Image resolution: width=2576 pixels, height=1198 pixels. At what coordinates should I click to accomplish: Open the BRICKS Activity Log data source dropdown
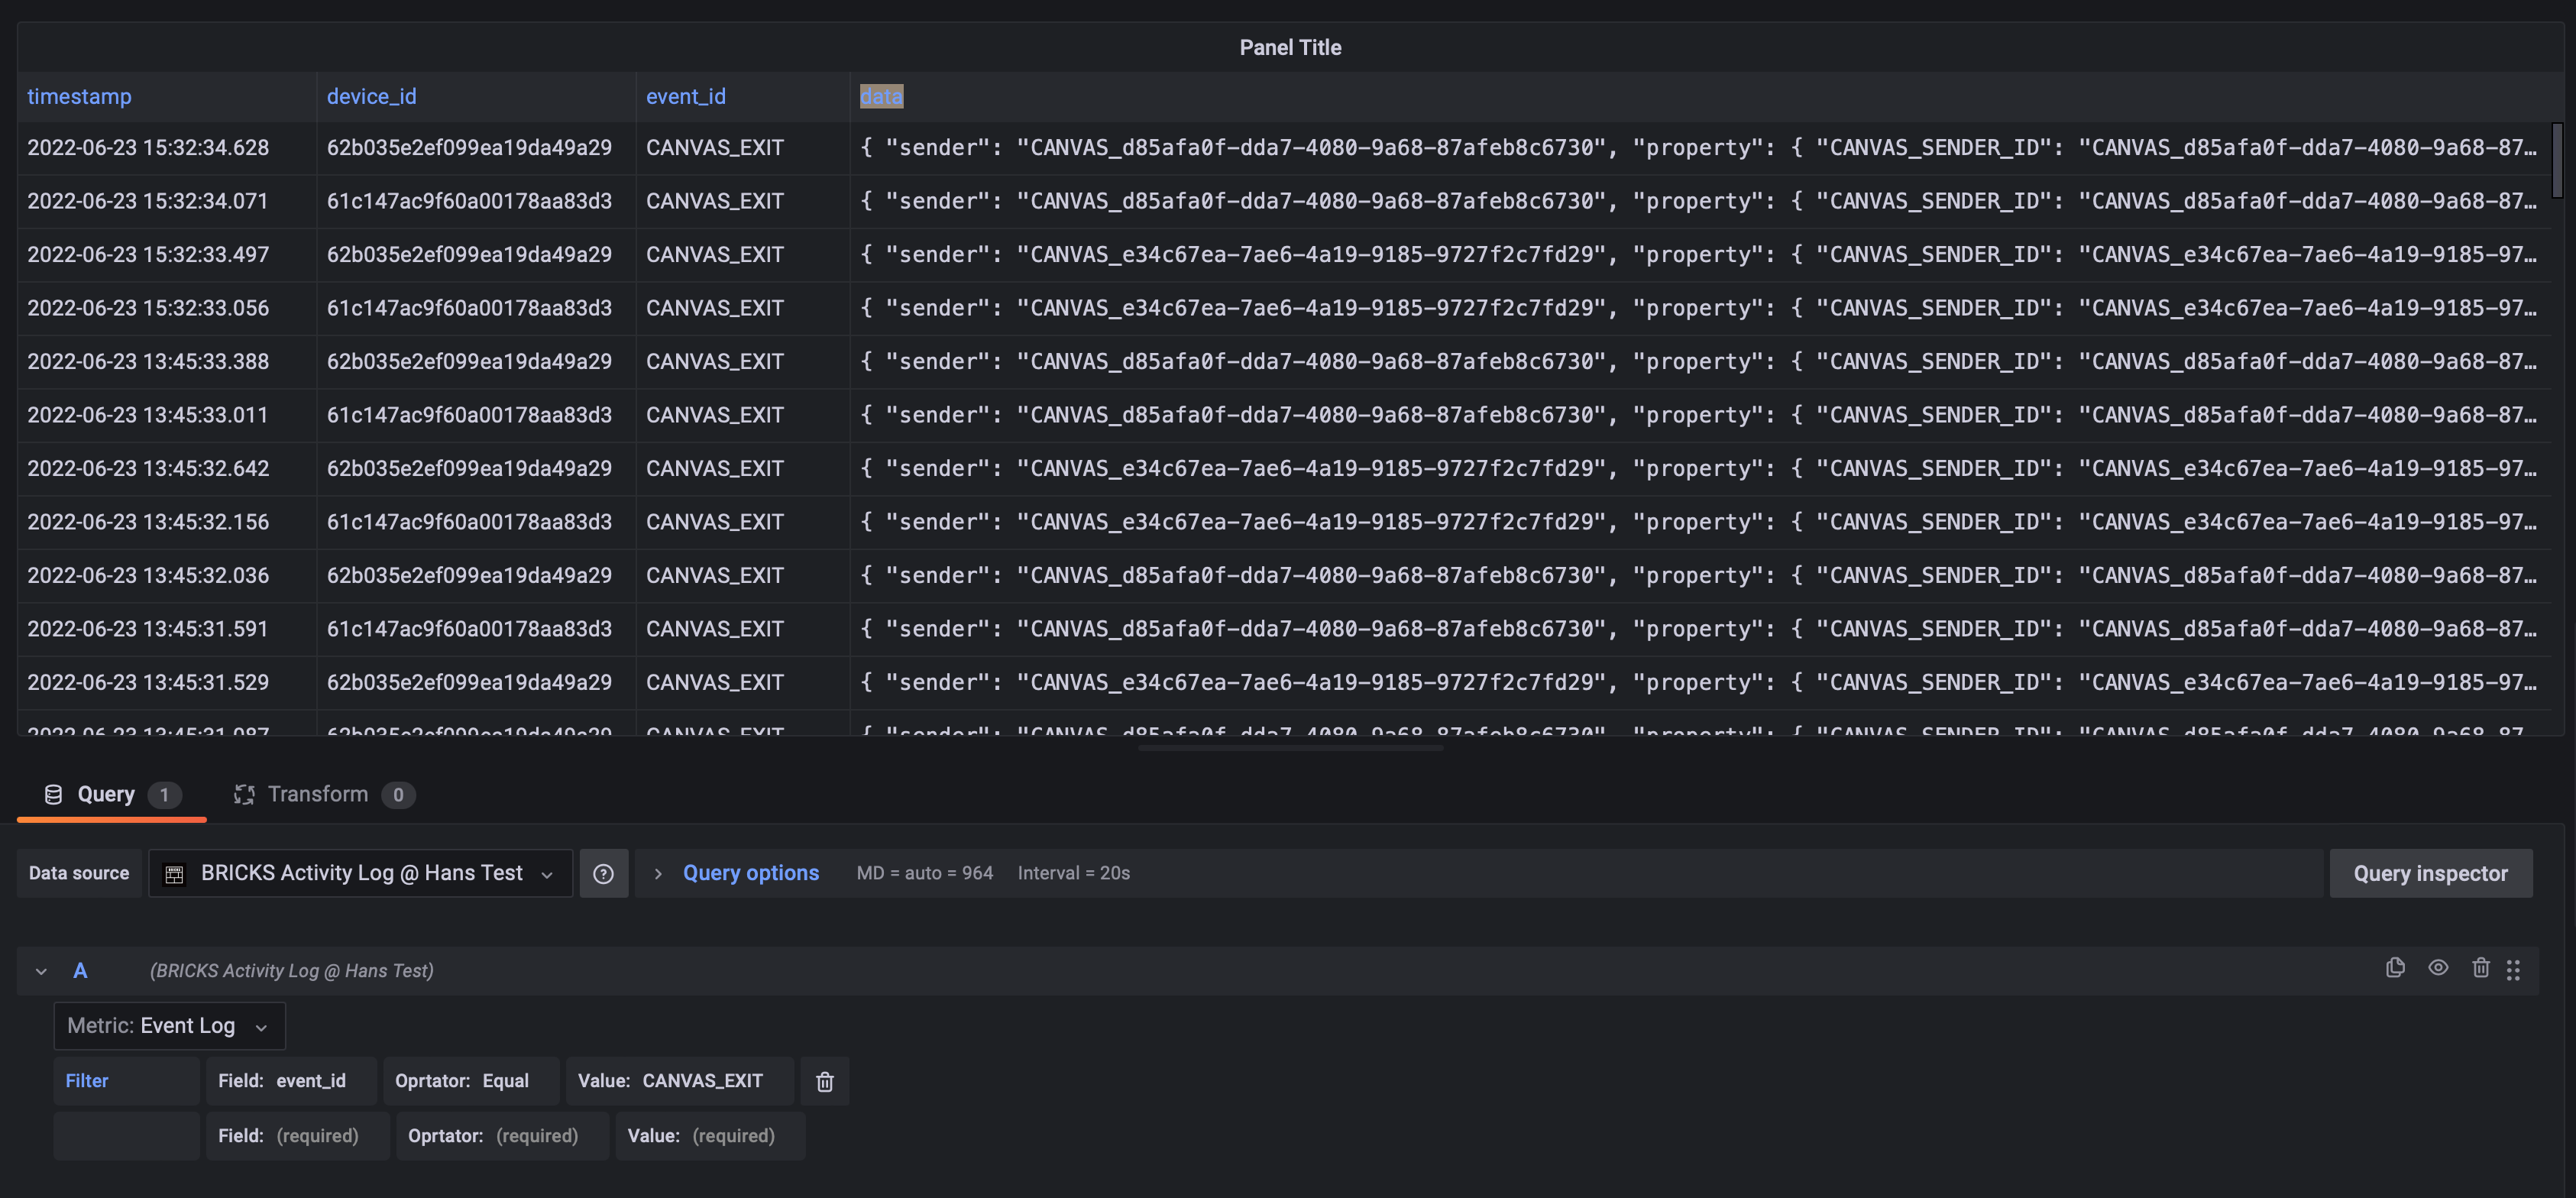click(x=361, y=873)
